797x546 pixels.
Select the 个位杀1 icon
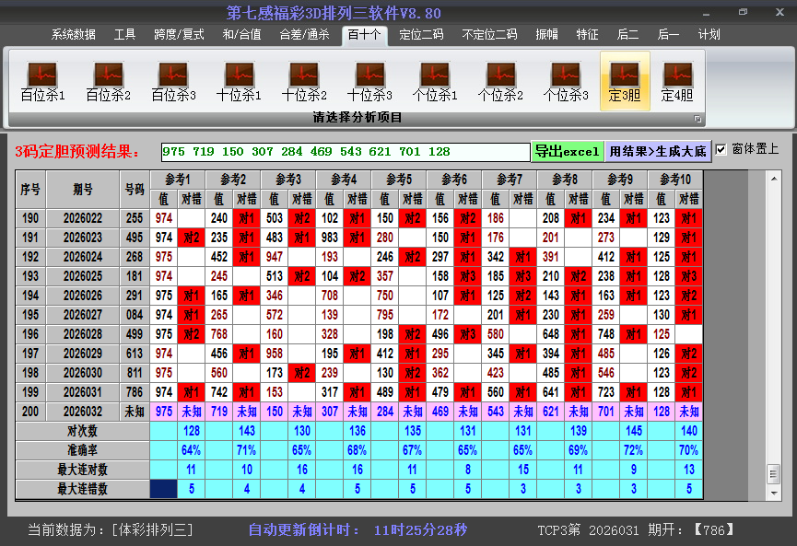[x=435, y=81]
